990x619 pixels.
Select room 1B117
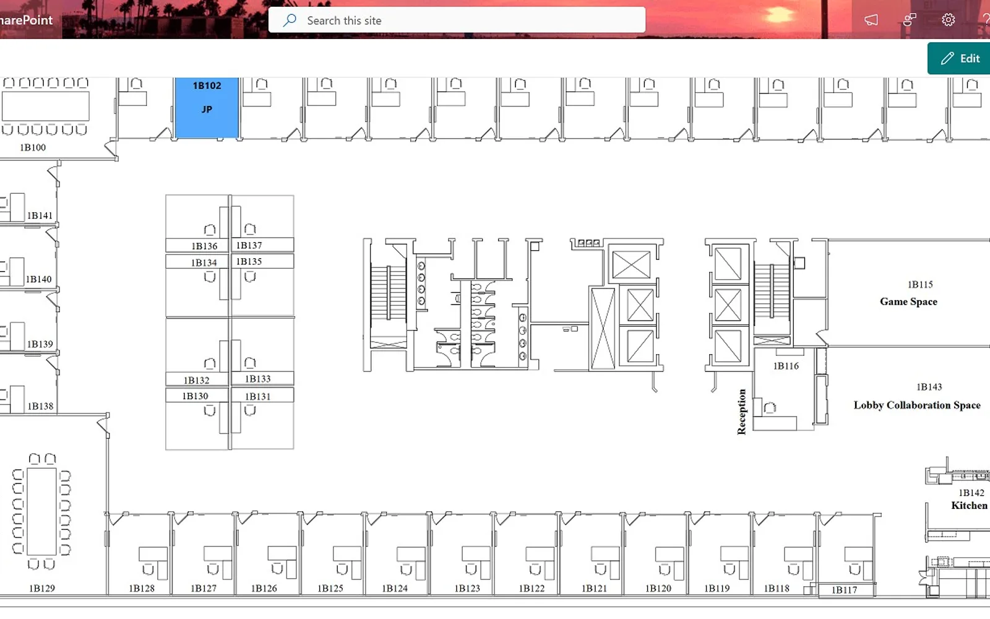click(x=845, y=590)
